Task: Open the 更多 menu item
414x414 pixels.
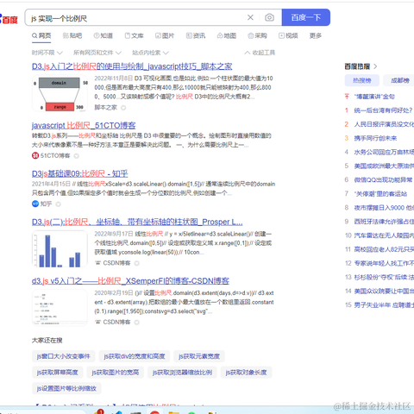Action: pos(316,35)
